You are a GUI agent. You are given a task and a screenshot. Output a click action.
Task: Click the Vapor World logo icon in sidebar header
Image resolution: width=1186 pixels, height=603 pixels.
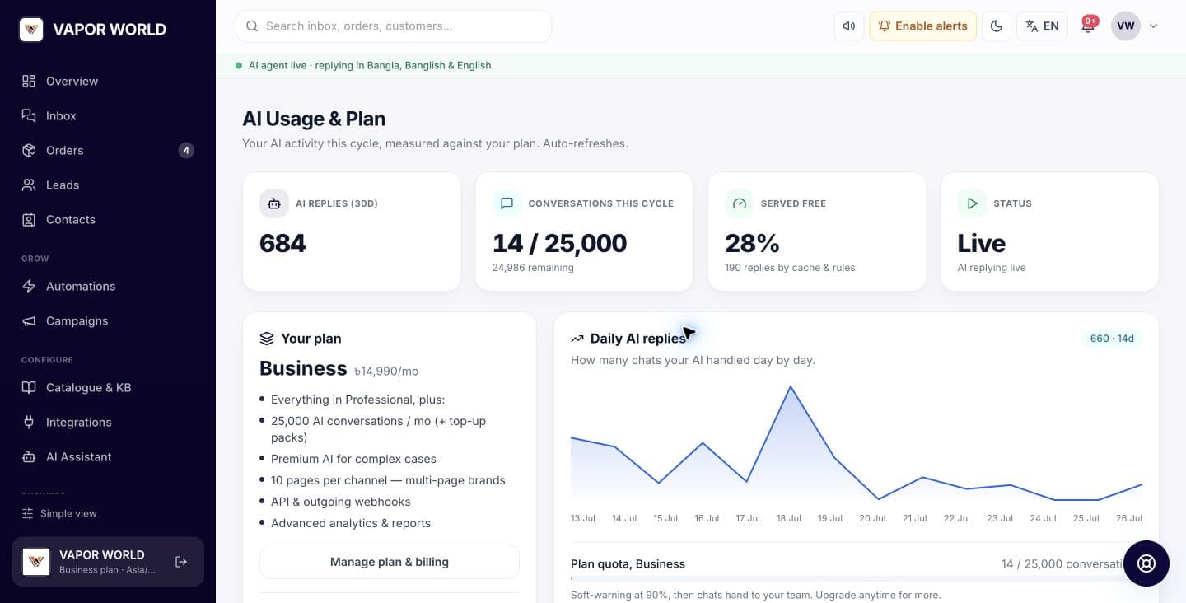pos(31,30)
